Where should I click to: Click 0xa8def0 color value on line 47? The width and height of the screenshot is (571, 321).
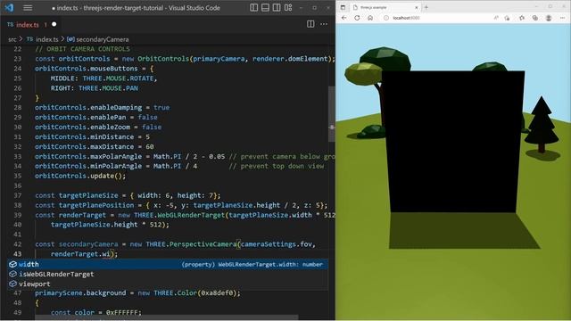point(217,293)
